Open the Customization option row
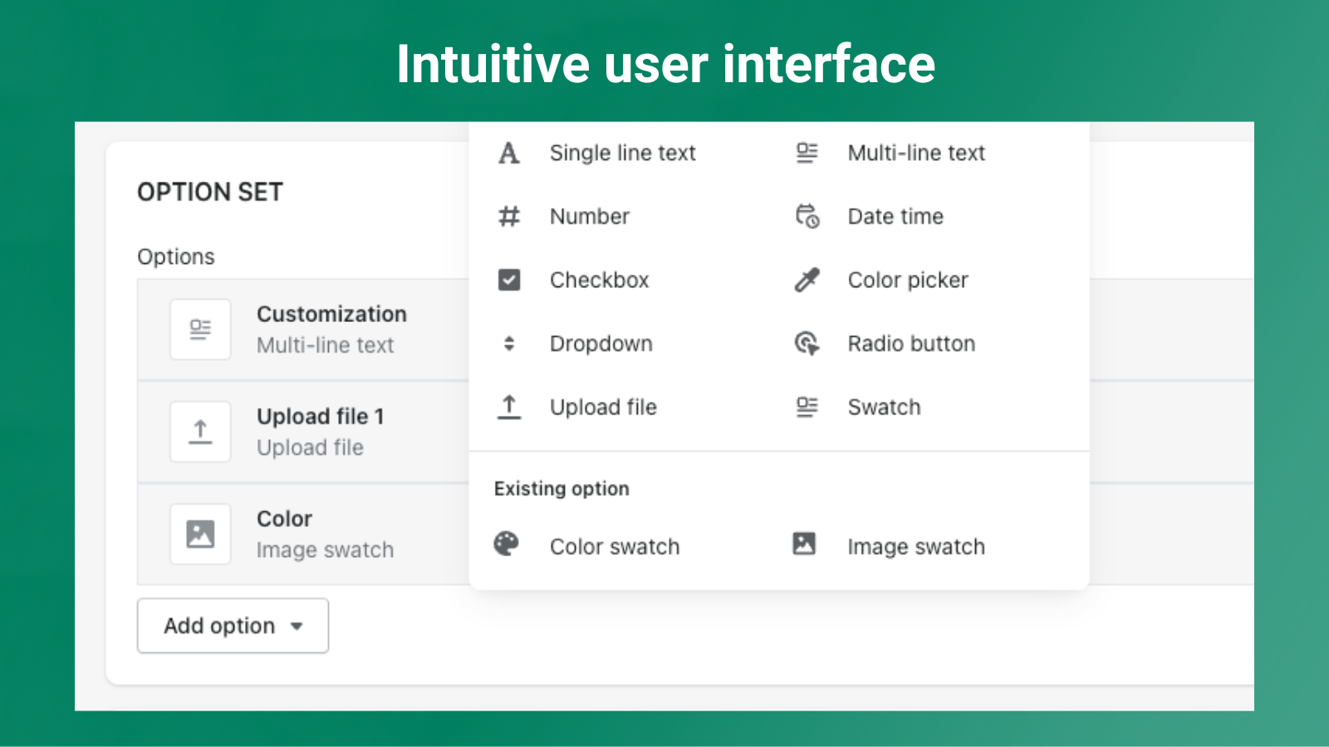Screen dimensions: 1329x747 [331, 330]
